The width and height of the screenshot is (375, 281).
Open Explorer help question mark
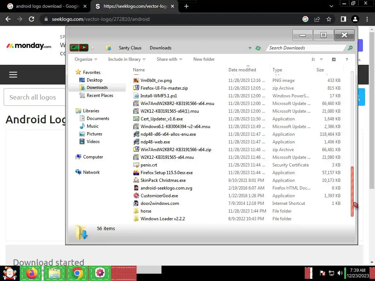[x=347, y=60]
